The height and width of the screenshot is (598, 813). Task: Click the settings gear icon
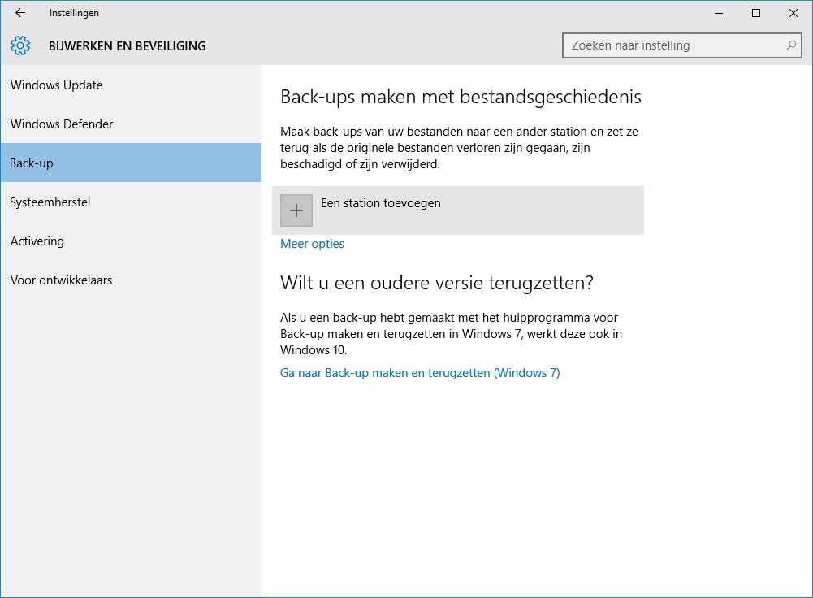point(20,45)
